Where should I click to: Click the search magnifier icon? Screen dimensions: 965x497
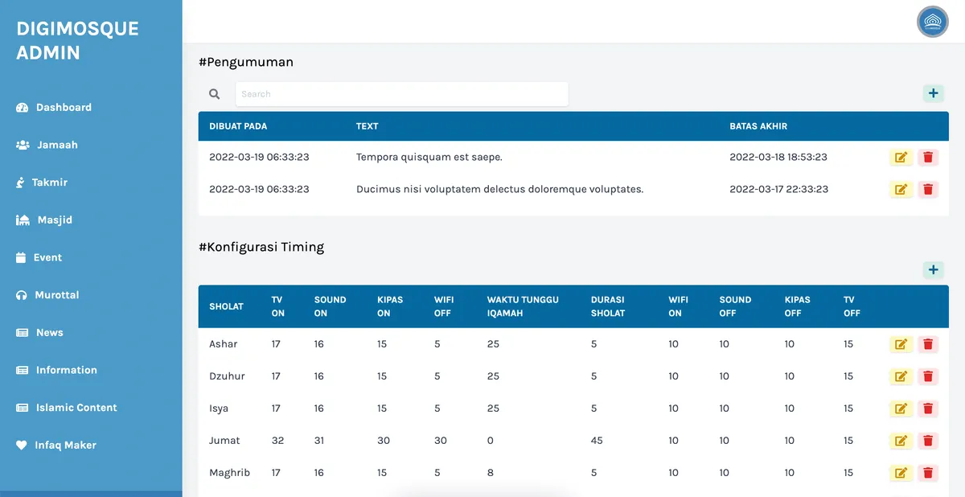coord(215,94)
